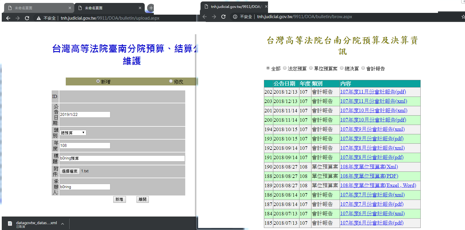
Task: Open 107年度6月份會計報告(pdf) link
Action: pos(372,223)
